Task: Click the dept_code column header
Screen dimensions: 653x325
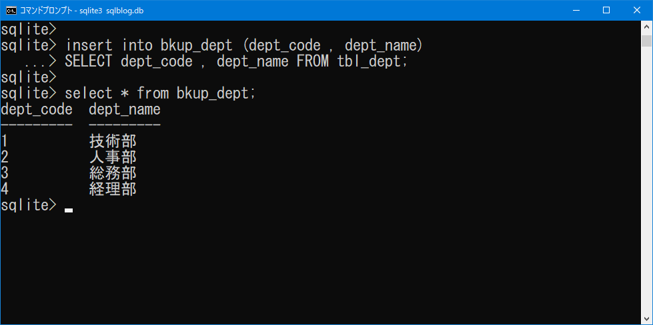Action: click(37, 109)
